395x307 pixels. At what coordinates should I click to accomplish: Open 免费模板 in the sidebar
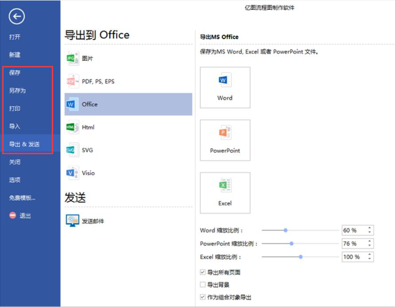click(22, 198)
